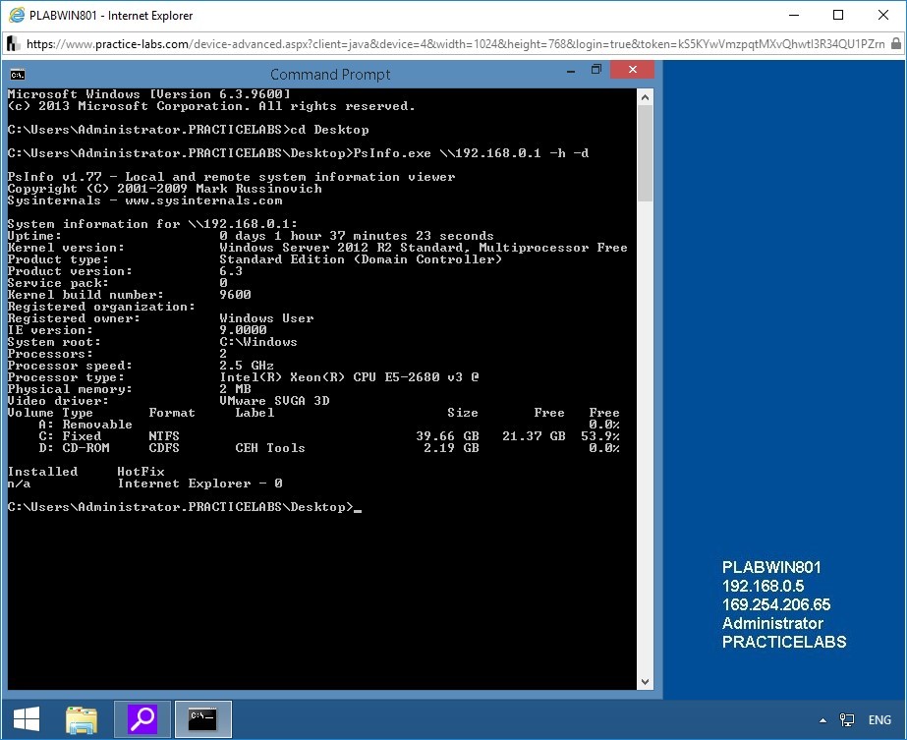Click the page favicon in address bar
The image size is (907, 740).
coord(12,44)
